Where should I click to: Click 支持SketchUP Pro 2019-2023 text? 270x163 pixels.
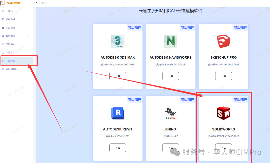pyautogui.click(x=223, y=65)
